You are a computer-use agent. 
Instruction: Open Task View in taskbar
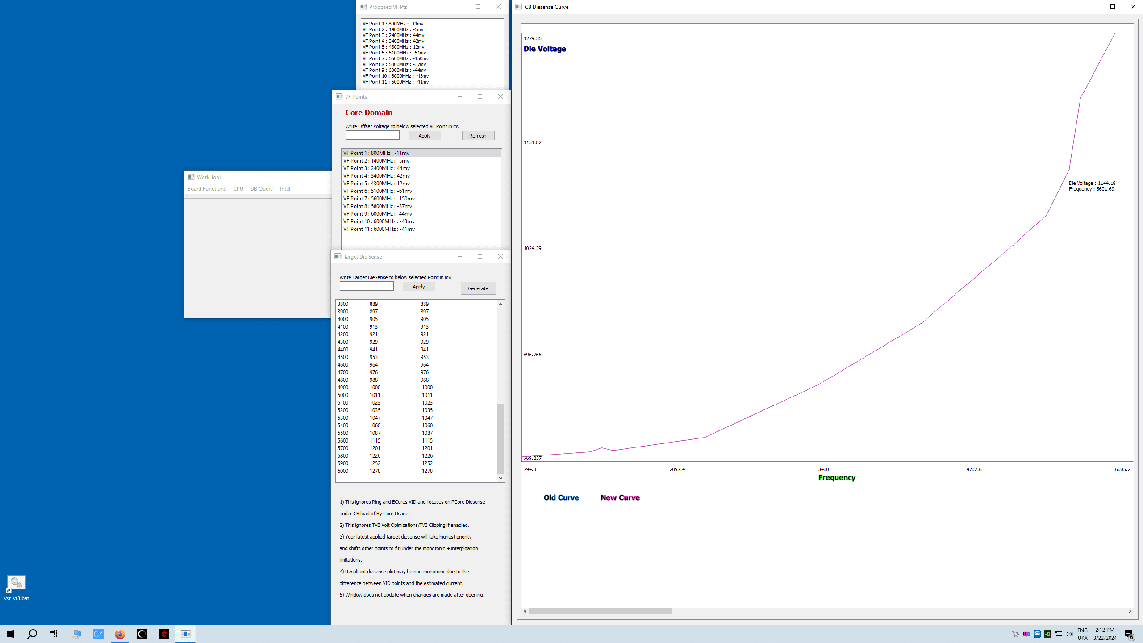point(54,634)
